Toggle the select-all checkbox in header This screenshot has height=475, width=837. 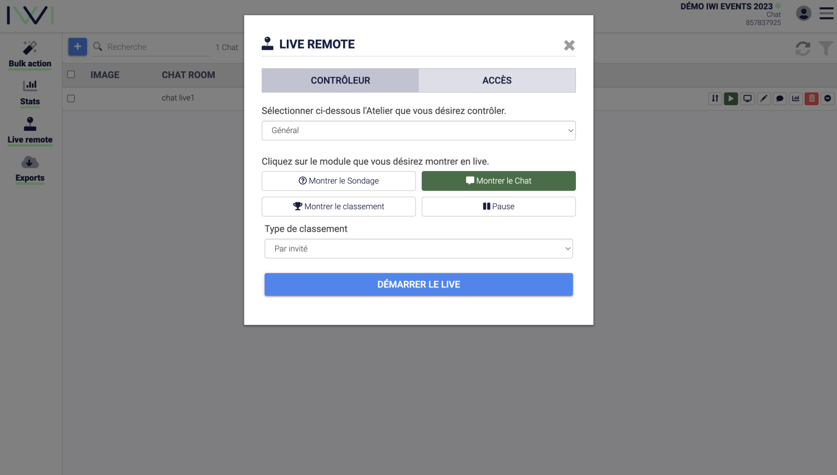click(71, 75)
